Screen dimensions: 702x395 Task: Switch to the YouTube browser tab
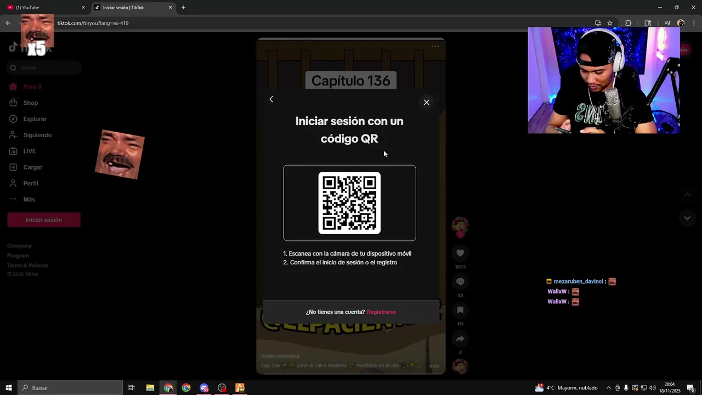point(45,8)
